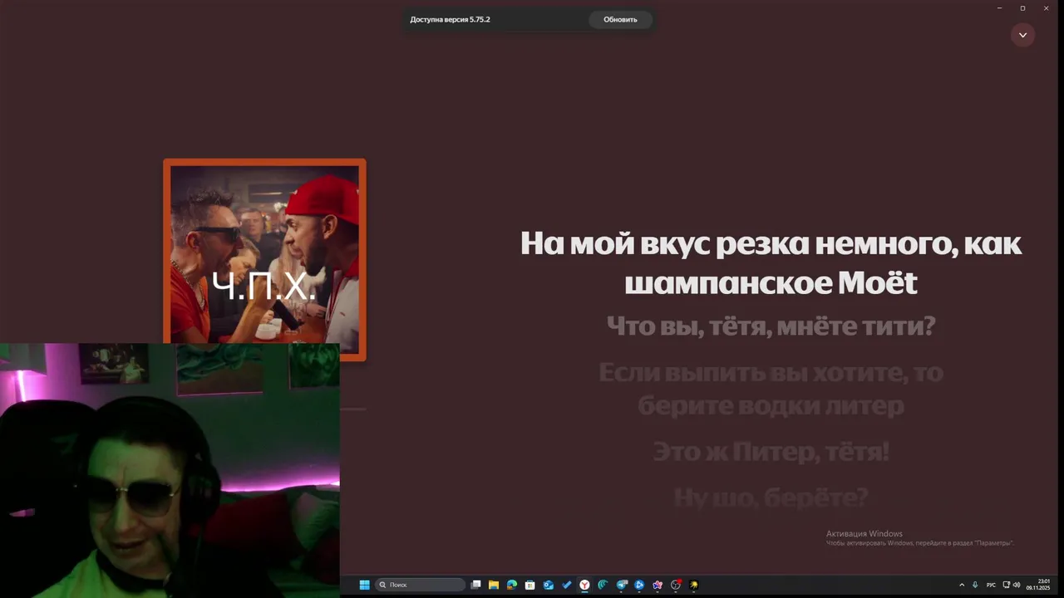Open the Windows Start menu

pyautogui.click(x=364, y=585)
